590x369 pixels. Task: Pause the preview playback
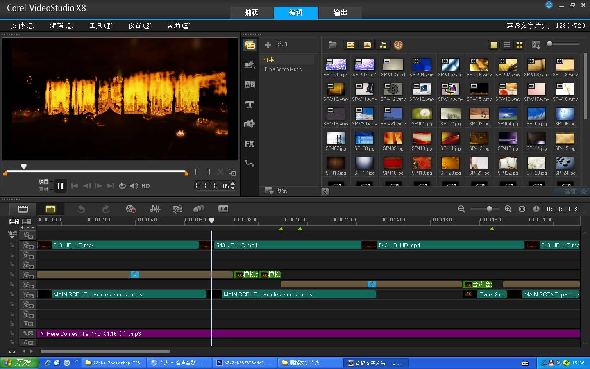click(x=60, y=186)
